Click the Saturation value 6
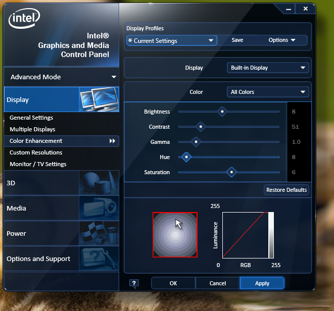 294,172
